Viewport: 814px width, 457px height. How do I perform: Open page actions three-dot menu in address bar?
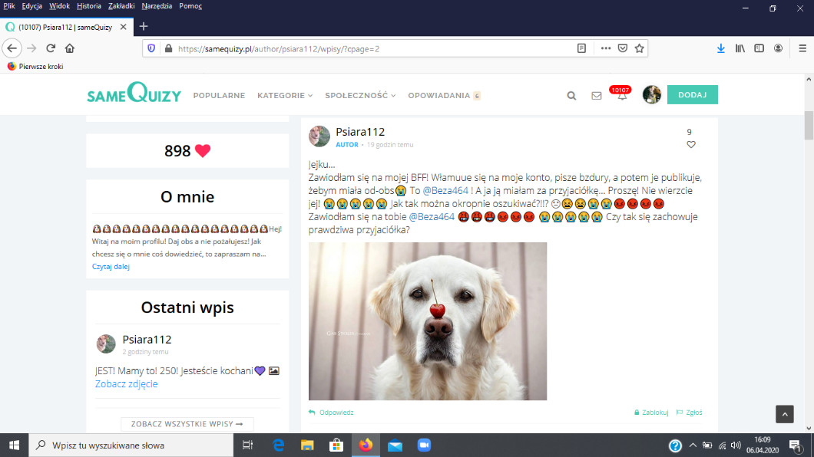[x=606, y=48]
